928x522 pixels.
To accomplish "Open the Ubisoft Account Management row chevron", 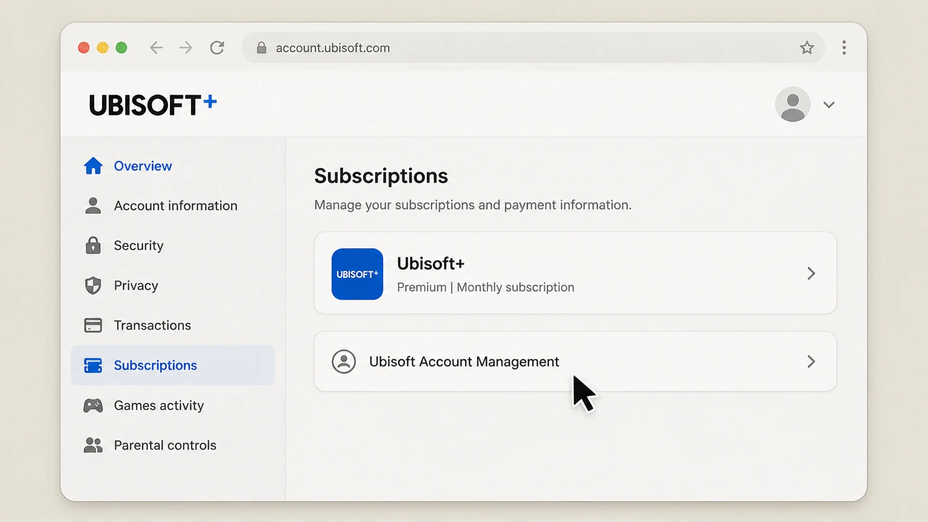I will point(811,361).
